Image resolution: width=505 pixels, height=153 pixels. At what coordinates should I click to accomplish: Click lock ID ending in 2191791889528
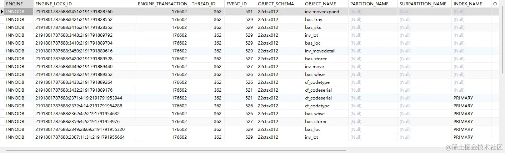[x=85, y=59]
